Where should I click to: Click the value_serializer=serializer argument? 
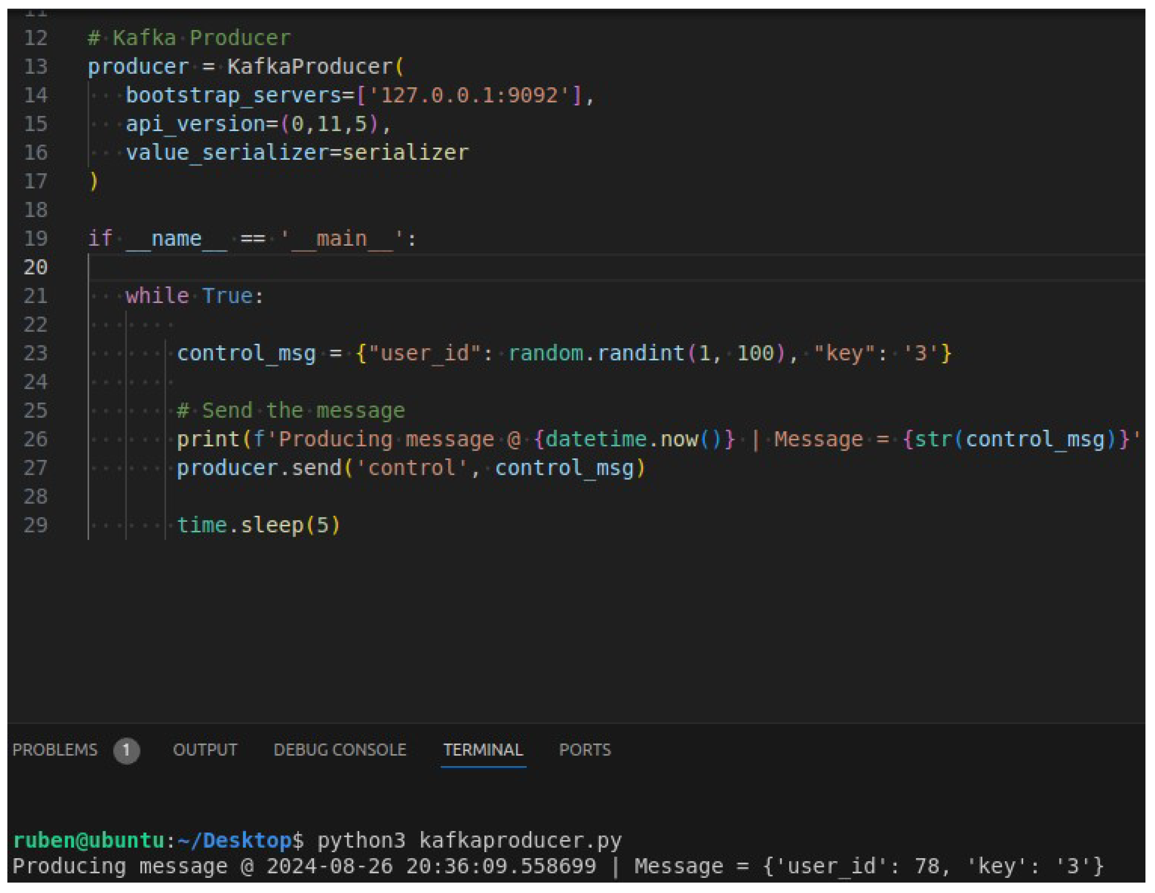point(297,153)
